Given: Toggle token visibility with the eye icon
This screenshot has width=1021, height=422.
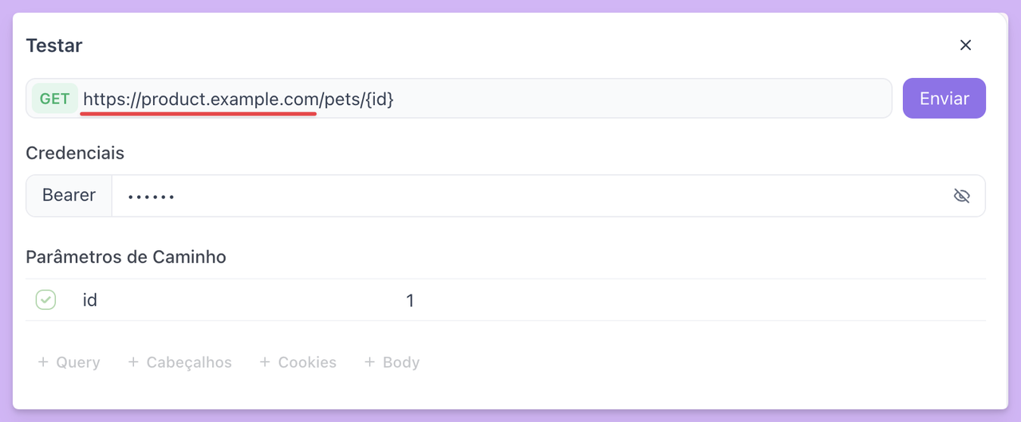Looking at the screenshot, I should (962, 196).
